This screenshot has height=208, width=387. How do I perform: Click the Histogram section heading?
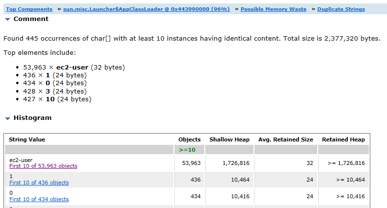pyautogui.click(x=32, y=118)
